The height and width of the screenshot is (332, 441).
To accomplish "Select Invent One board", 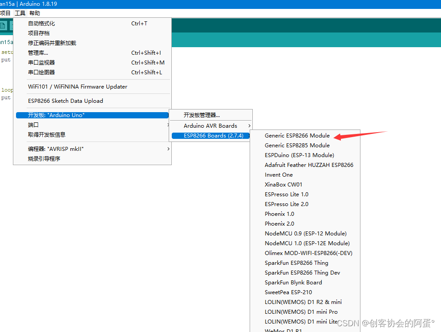I will point(305,175).
